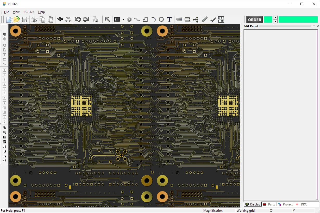
Task: Select the polygon drawing tool
Action: click(x=145, y=19)
